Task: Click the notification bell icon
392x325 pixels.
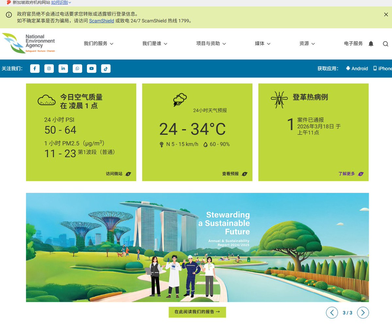Action: 371,44
